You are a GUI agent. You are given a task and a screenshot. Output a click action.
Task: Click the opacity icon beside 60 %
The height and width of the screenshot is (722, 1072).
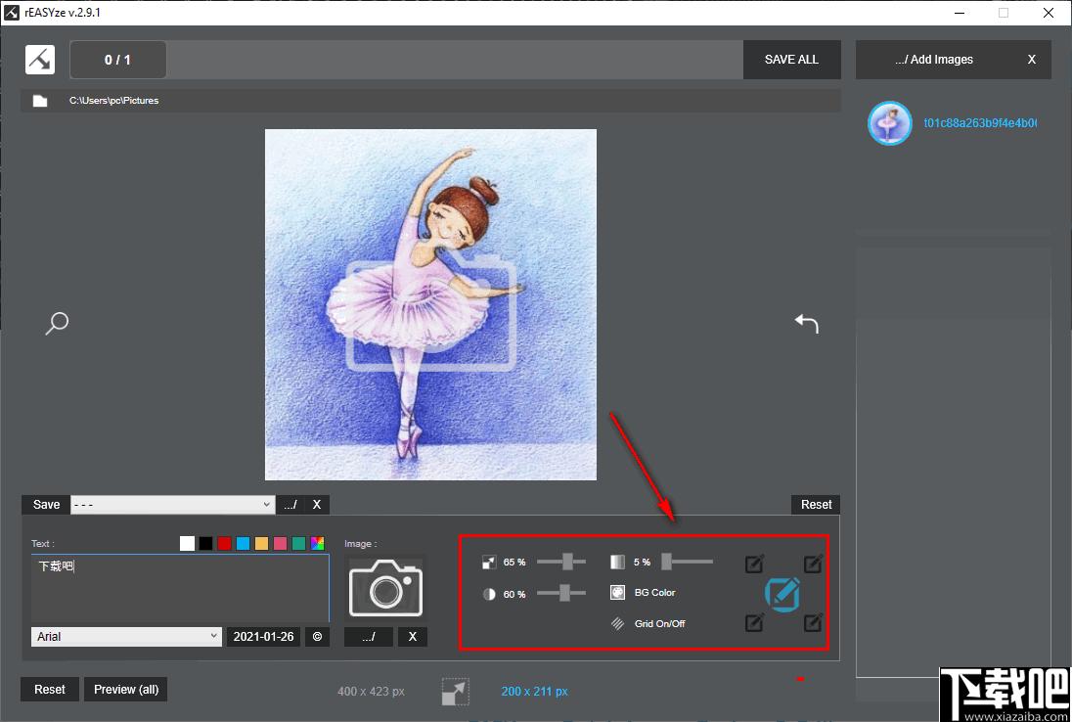coord(489,594)
